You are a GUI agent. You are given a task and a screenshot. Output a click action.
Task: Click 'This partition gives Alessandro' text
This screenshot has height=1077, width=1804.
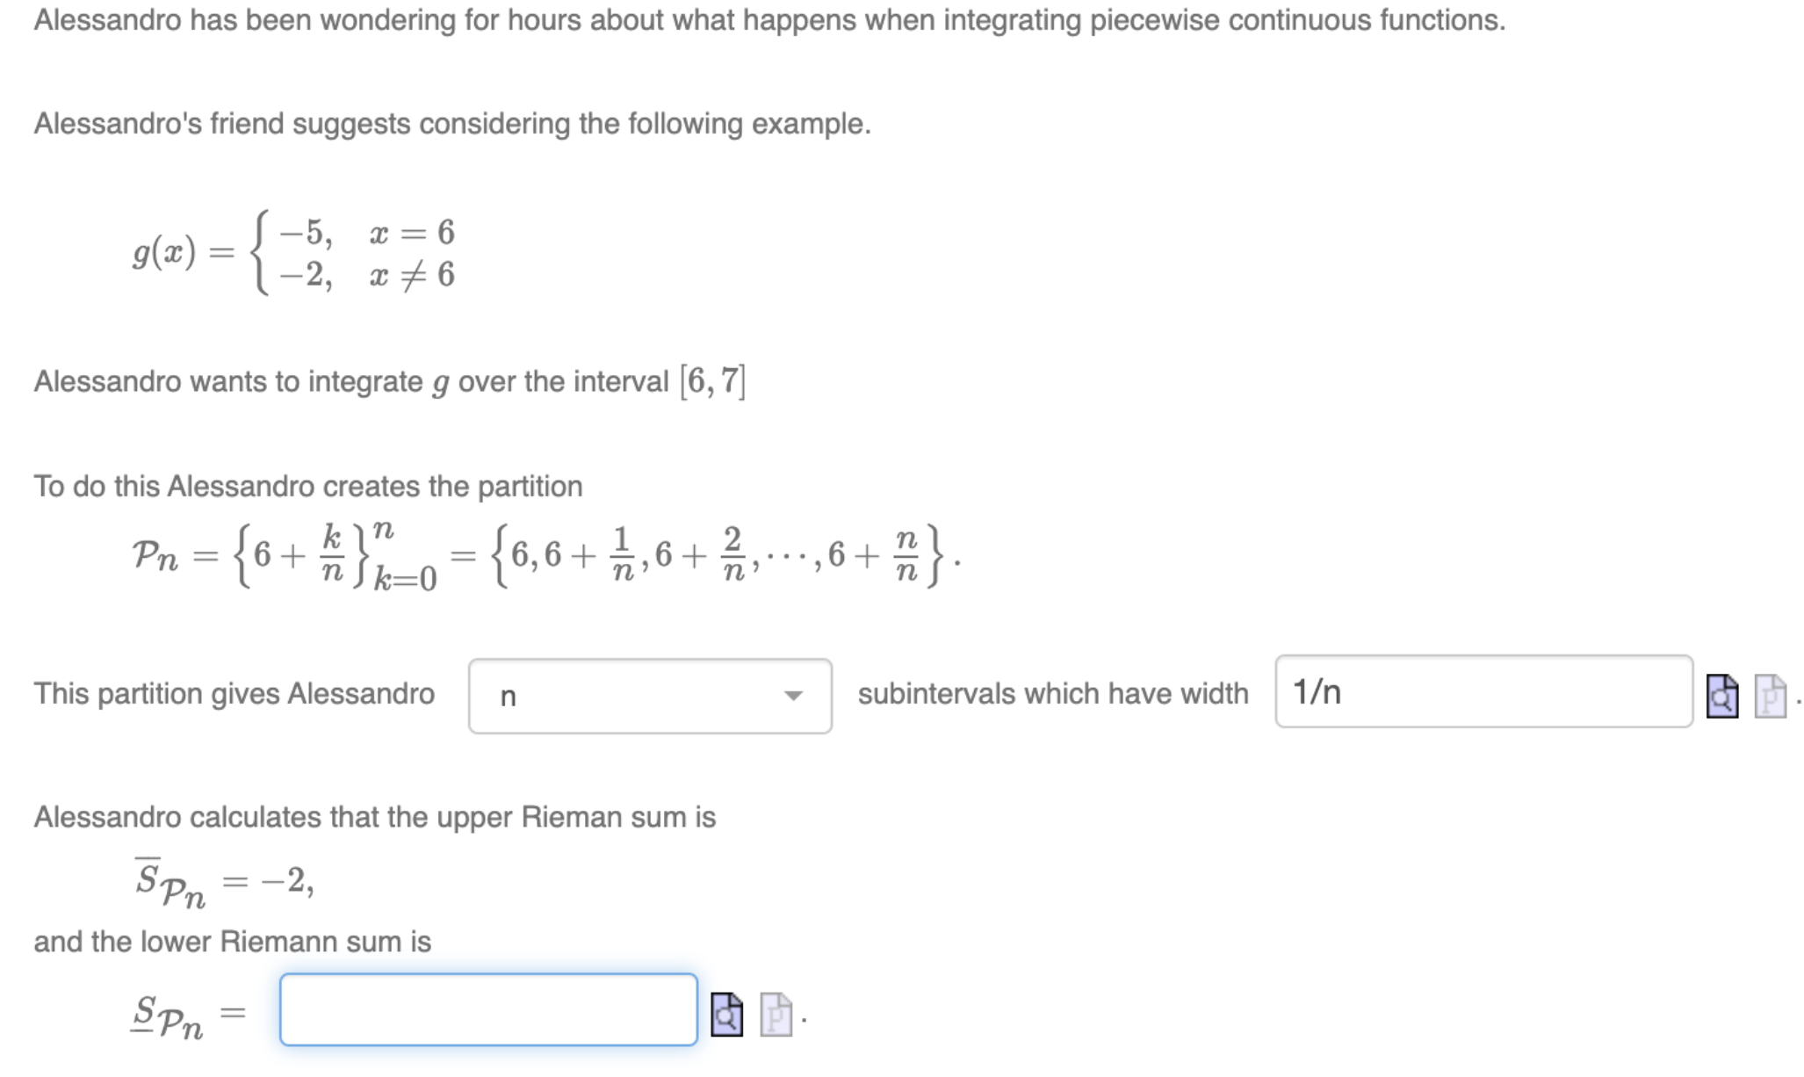tap(235, 694)
